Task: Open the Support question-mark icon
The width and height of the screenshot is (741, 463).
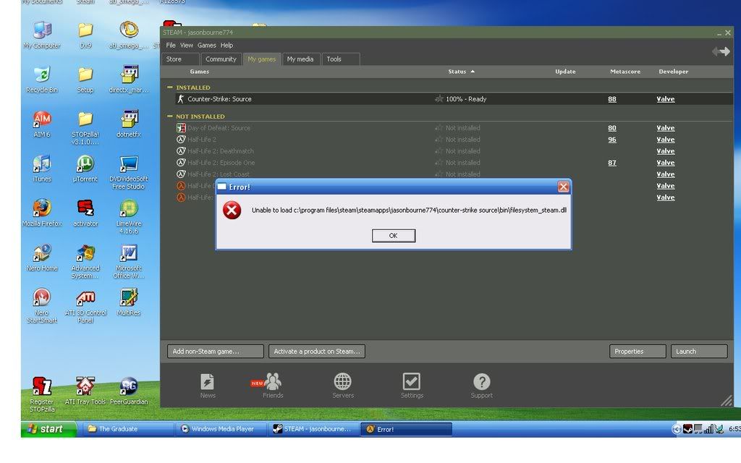Action: [481, 386]
